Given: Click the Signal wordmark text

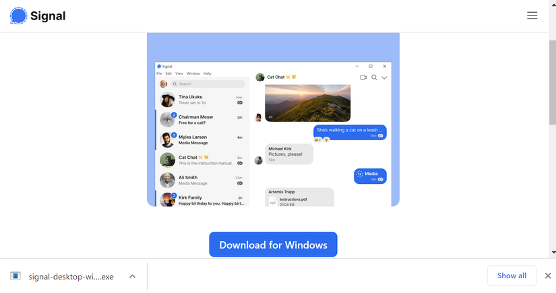Looking at the screenshot, I should coord(48,16).
